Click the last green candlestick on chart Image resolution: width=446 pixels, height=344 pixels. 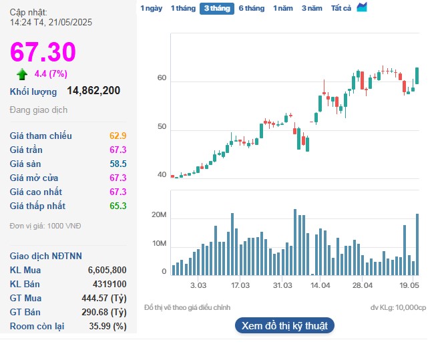417,75
